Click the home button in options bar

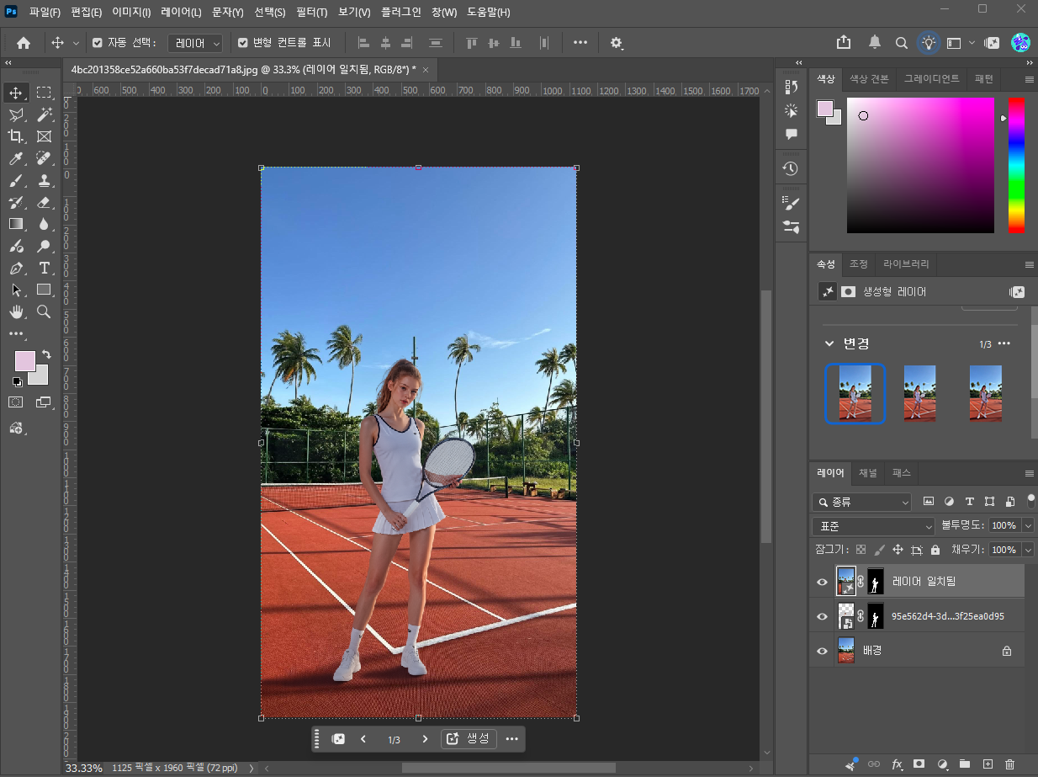pyautogui.click(x=24, y=43)
